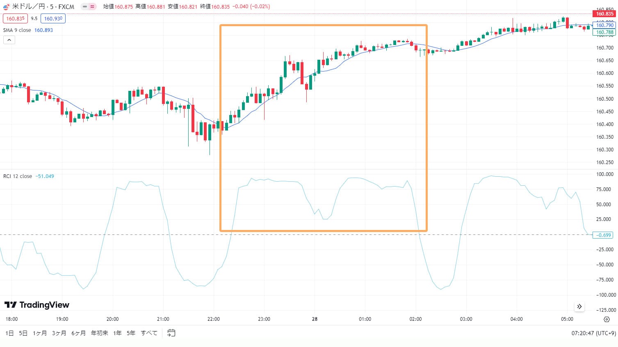Click the blue 160.790 SMA price axis label

604,25
